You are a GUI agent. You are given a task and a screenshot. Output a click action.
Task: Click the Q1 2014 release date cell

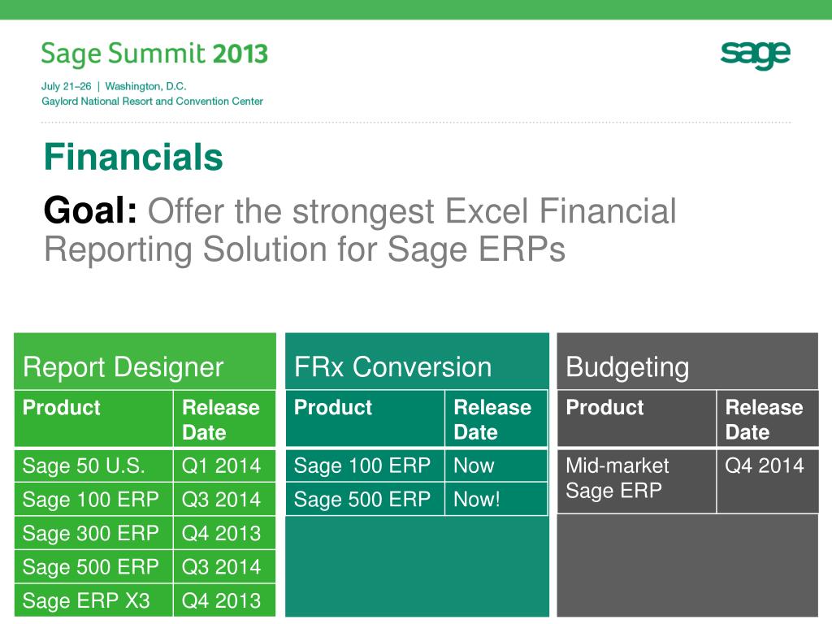pos(224,466)
